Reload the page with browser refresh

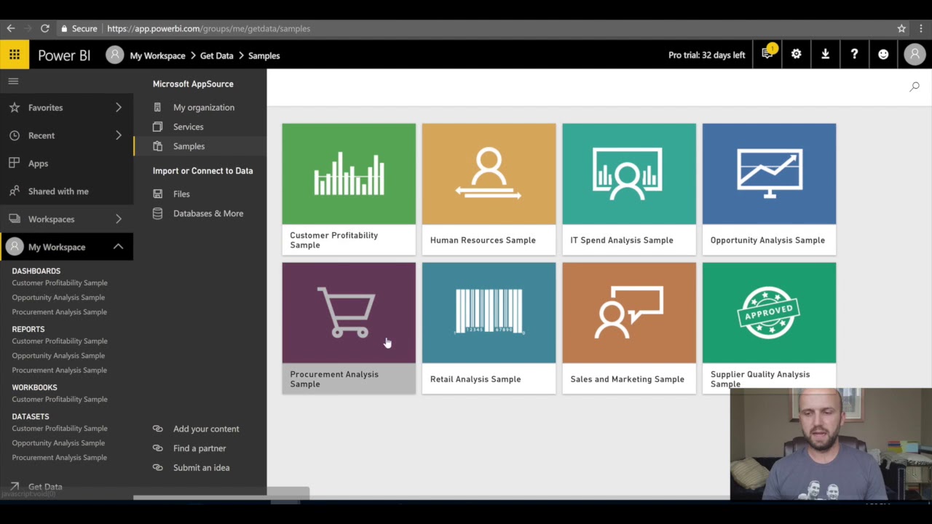tap(45, 28)
